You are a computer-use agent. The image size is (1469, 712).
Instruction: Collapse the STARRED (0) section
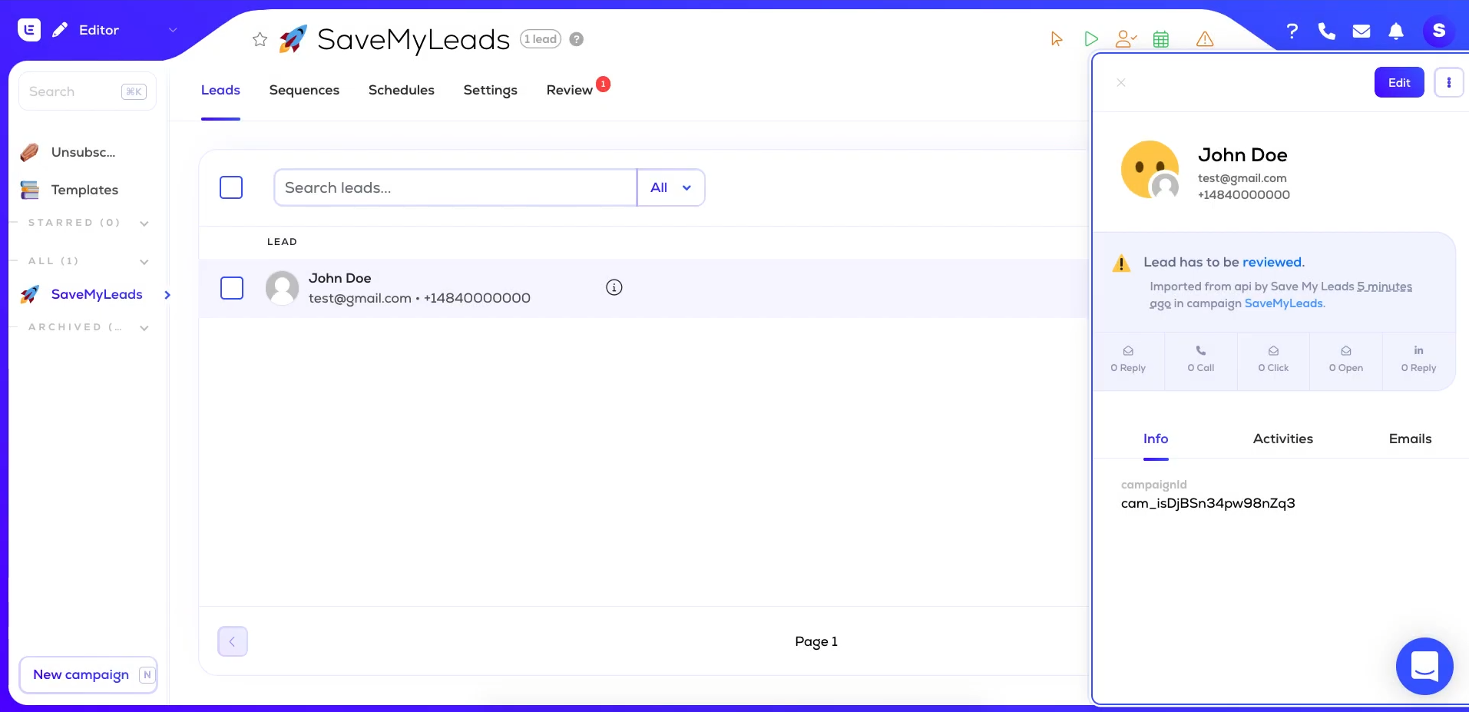point(144,224)
